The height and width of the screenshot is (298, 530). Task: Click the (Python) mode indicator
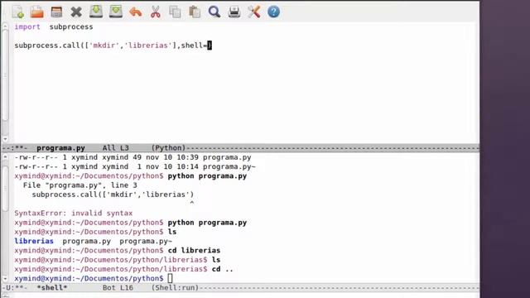(168, 148)
